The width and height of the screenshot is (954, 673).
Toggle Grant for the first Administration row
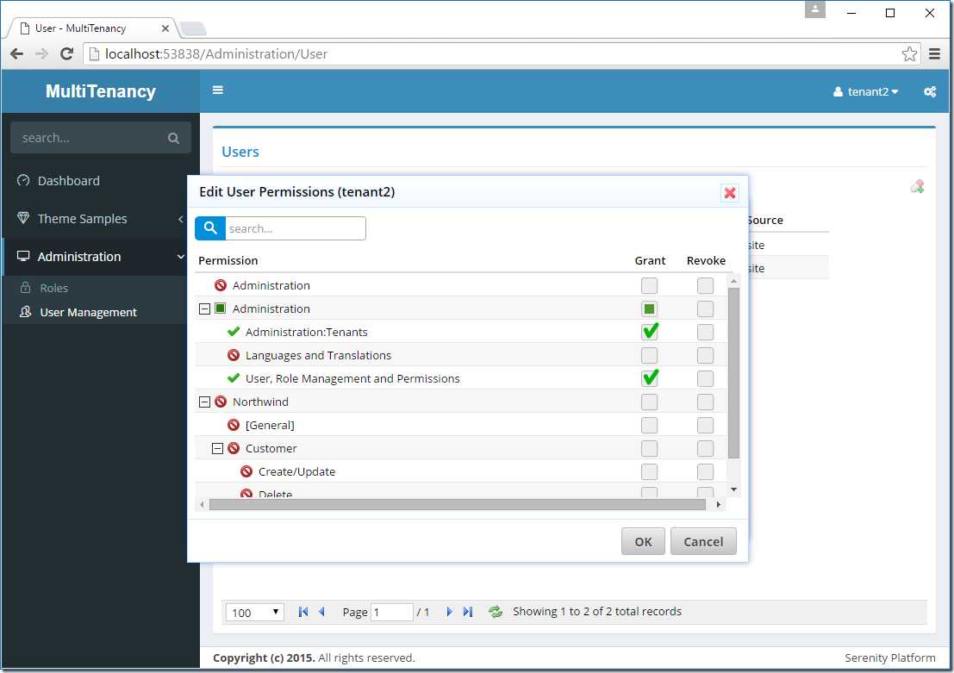coord(649,285)
